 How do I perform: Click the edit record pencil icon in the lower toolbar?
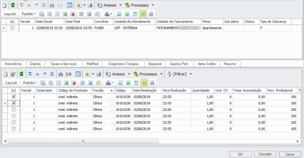coord(13,74)
